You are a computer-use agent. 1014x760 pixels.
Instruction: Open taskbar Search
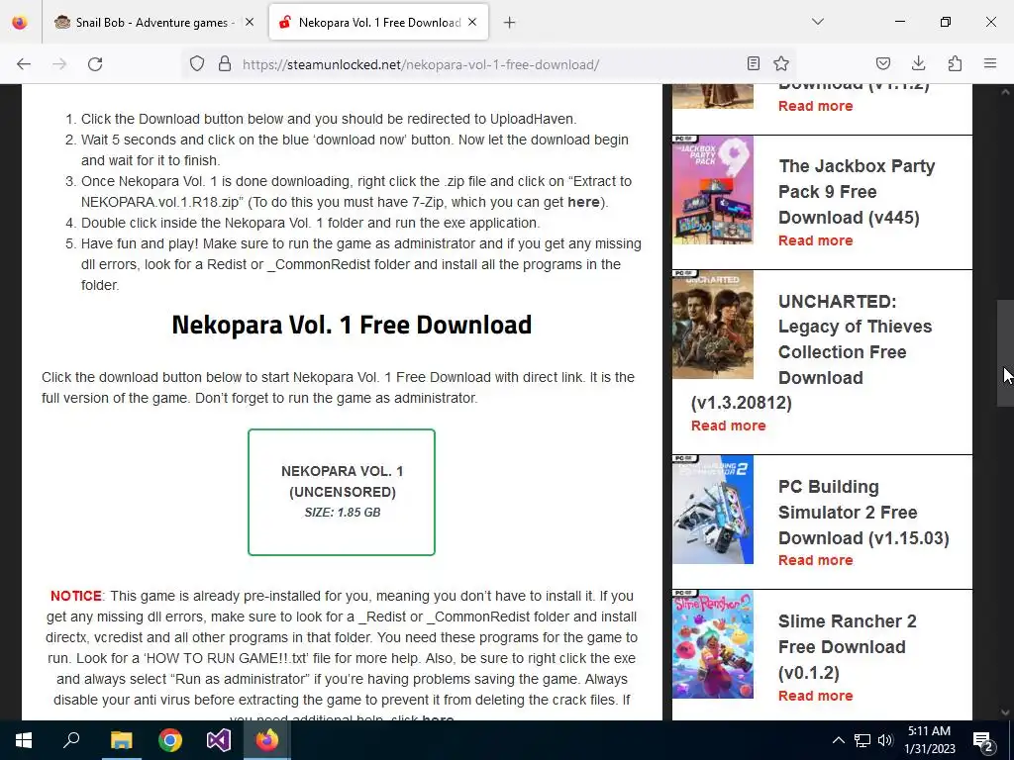click(x=71, y=740)
